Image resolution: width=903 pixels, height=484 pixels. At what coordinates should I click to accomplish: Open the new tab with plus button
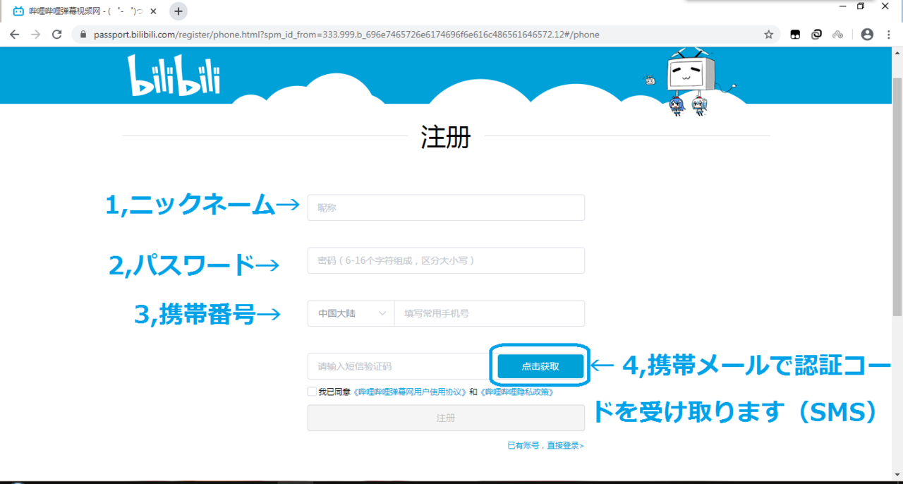(178, 11)
